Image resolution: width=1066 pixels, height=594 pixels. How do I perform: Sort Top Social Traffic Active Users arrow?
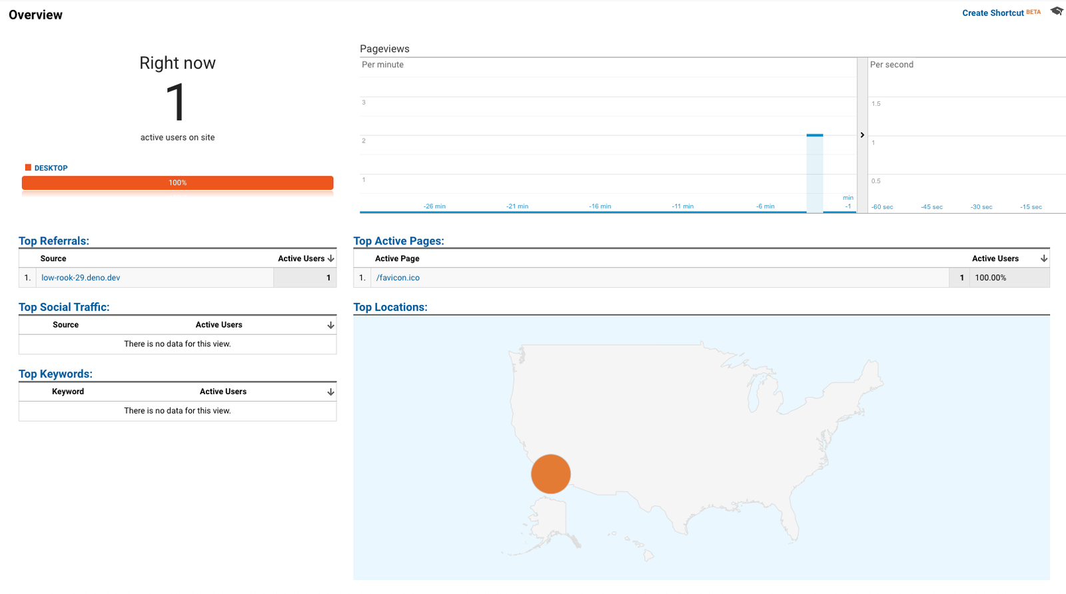330,325
